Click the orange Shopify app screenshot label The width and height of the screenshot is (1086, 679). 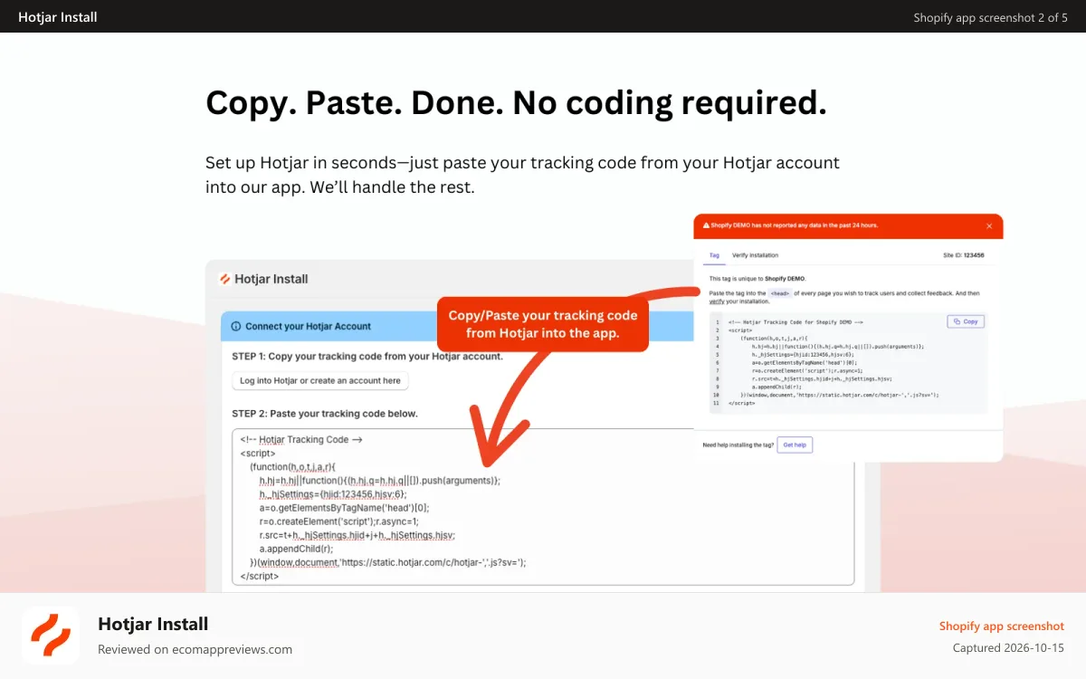[1002, 626]
